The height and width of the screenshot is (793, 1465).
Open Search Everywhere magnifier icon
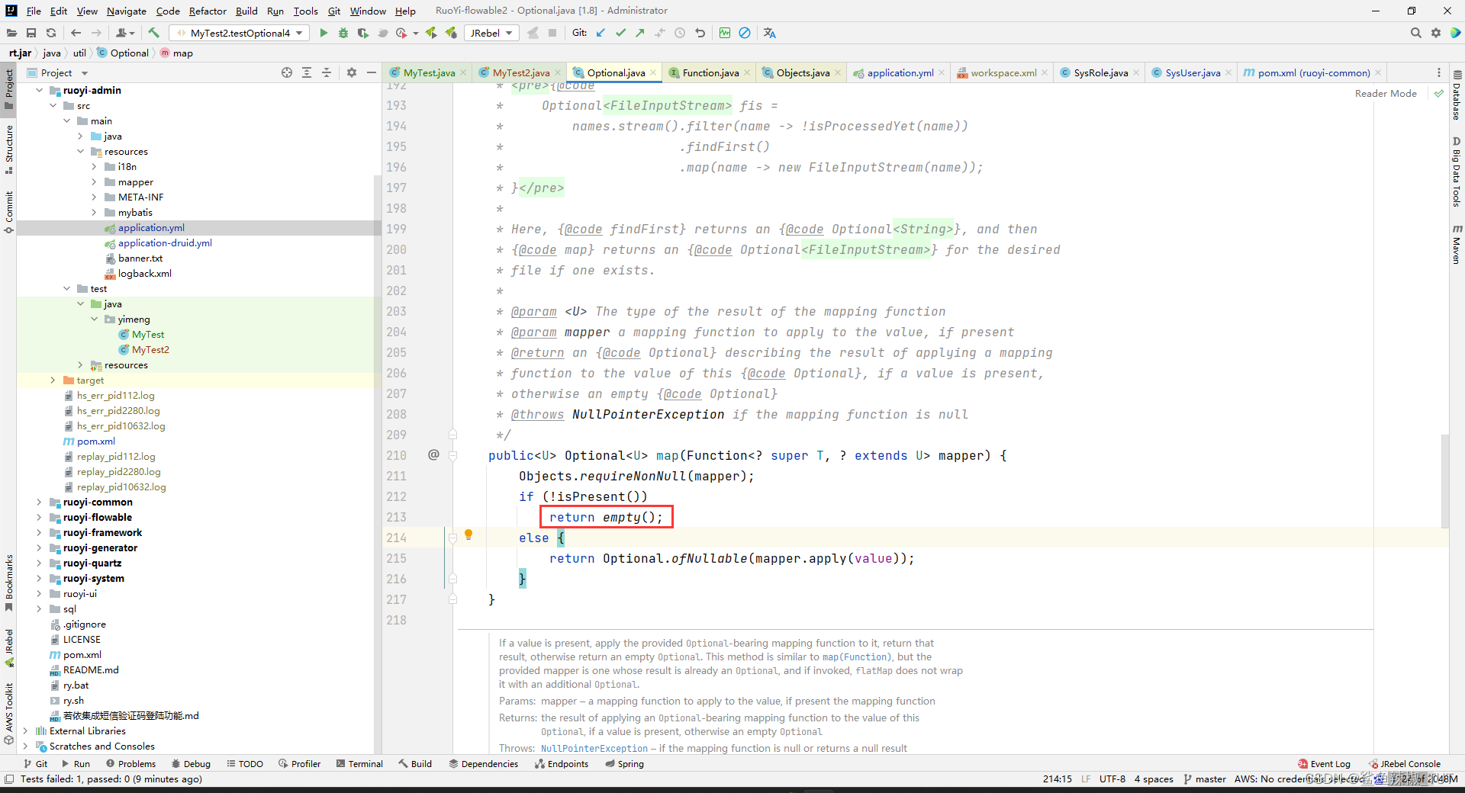[x=1416, y=33]
